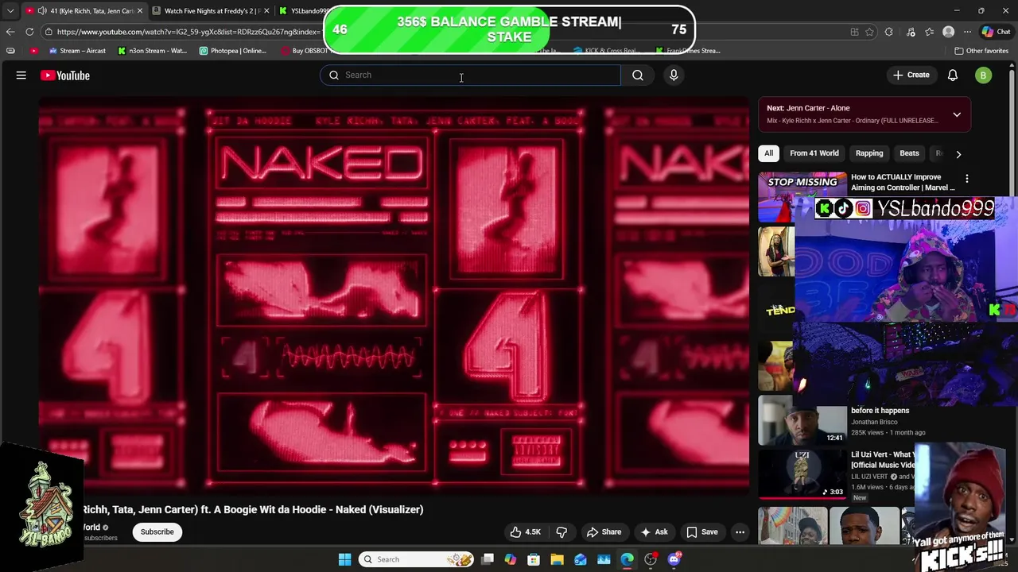
Task: Add this page to favorites star
Action: coord(869,32)
